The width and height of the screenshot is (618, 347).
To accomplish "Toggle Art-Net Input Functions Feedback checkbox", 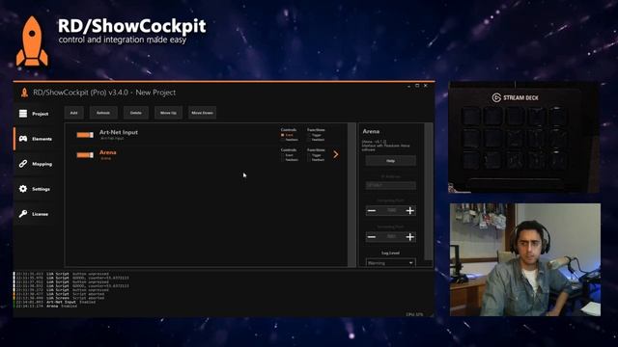I will pos(309,140).
